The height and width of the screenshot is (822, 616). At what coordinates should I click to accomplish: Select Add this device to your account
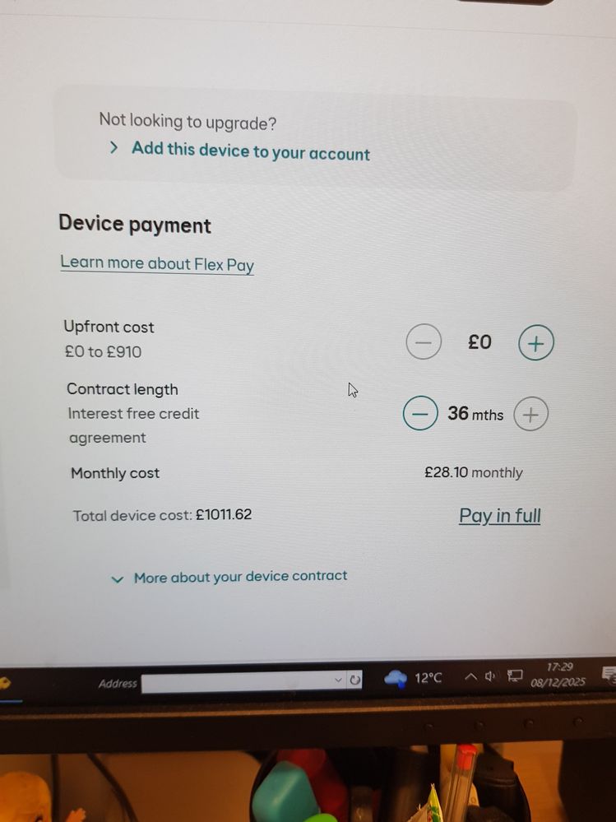pos(250,151)
